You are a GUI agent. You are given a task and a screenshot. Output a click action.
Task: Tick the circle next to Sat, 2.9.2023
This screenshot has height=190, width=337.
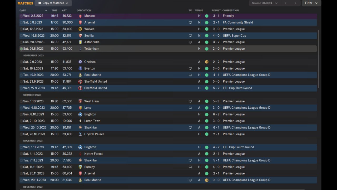click(x=21, y=62)
